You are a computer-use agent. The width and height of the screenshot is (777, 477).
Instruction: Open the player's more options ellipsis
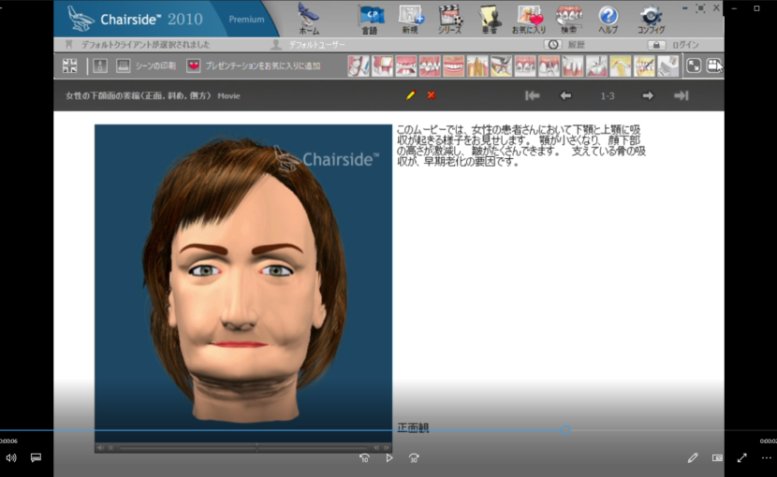766,457
